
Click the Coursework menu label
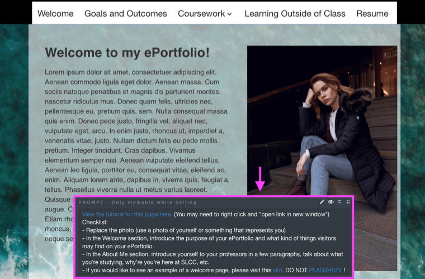coord(201,13)
